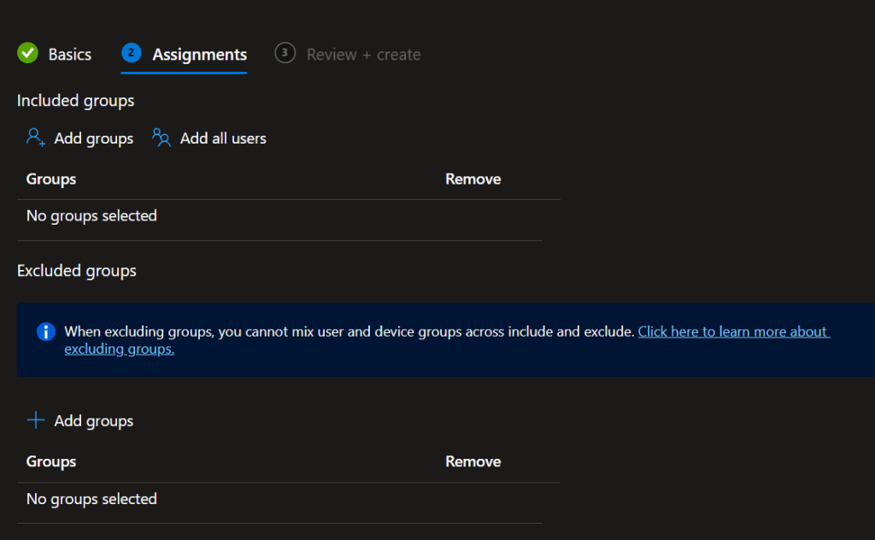
Task: Click Add groups under Included groups
Action: pos(93,138)
